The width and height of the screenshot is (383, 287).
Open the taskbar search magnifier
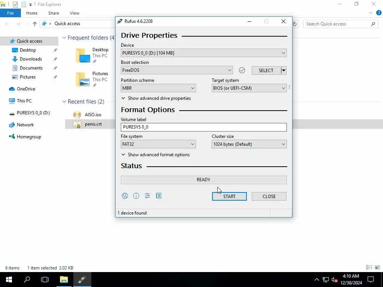pos(27,280)
